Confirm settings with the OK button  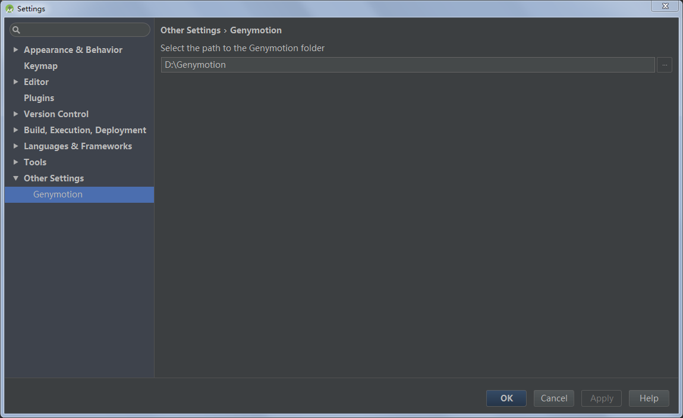[x=506, y=398]
